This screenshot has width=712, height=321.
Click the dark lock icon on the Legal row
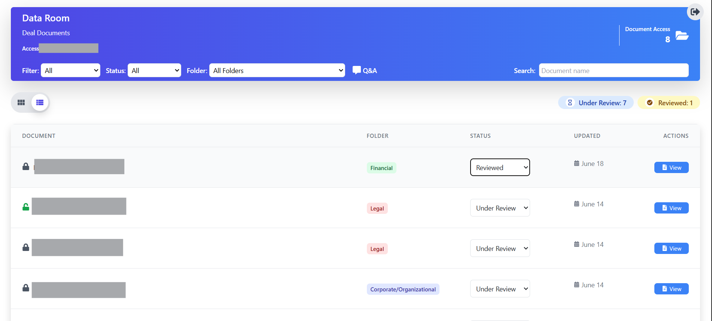[26, 247]
